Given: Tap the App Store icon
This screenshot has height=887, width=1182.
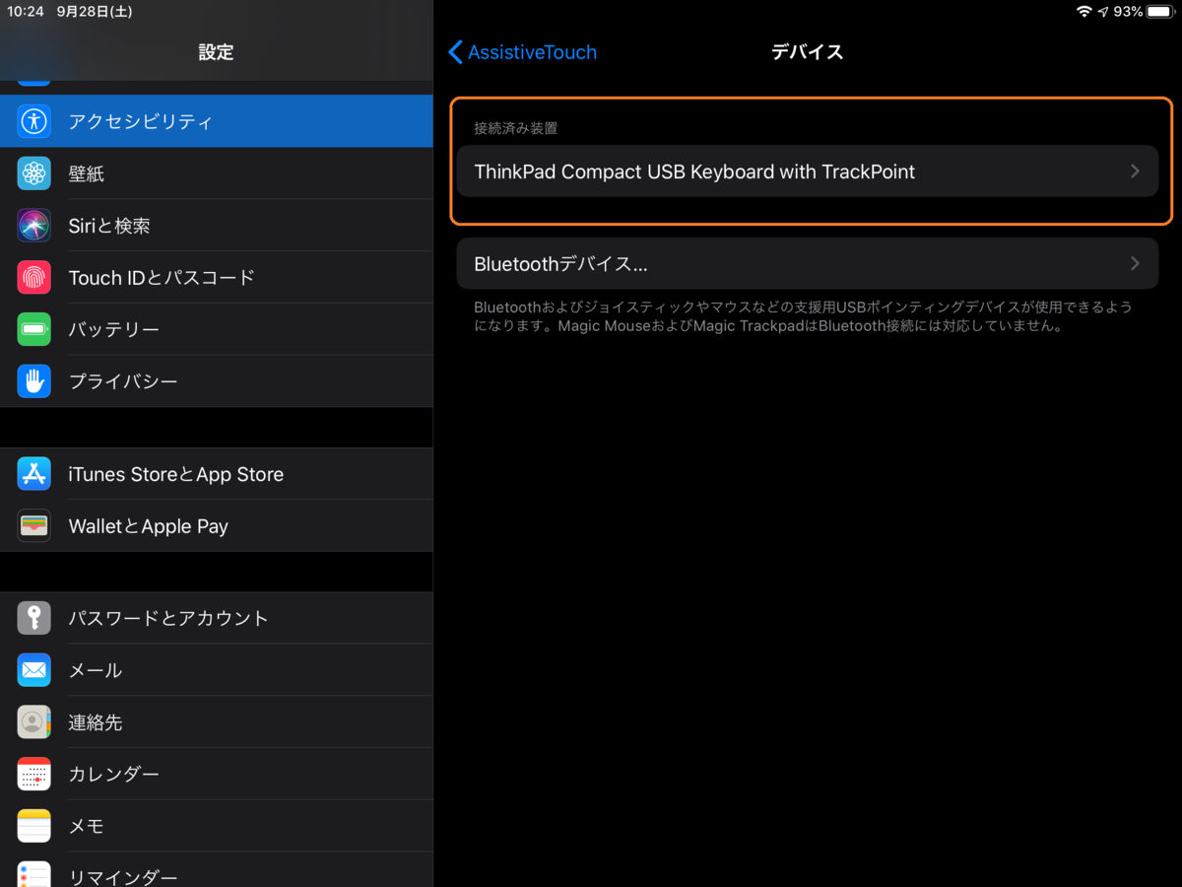Looking at the screenshot, I should tap(34, 474).
